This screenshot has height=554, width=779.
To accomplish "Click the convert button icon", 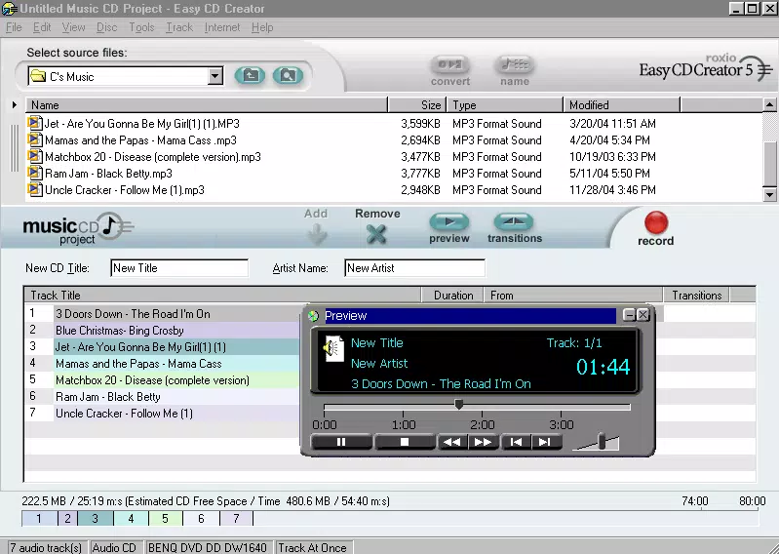I will (450, 64).
